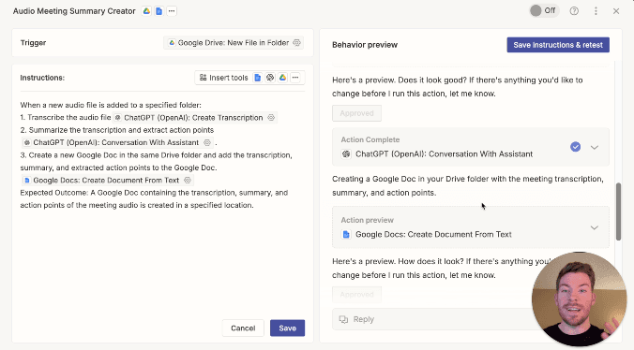Image resolution: width=634 pixels, height=350 pixels.
Task: Click the 'Trigger' label
Action: tap(33, 43)
